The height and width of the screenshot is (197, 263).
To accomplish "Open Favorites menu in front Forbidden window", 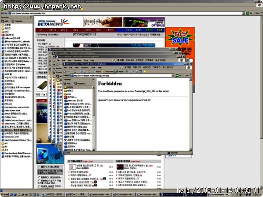I will click(x=85, y=68).
